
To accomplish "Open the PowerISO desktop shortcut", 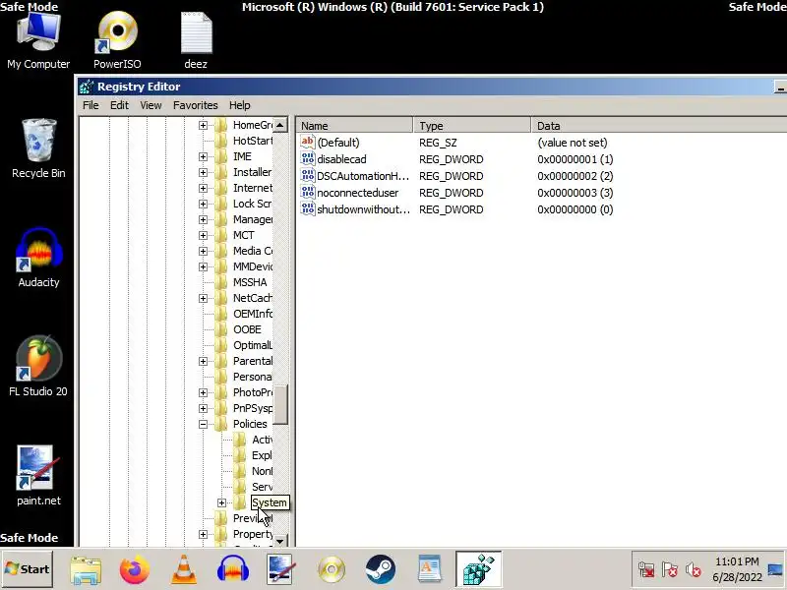I will [x=117, y=40].
